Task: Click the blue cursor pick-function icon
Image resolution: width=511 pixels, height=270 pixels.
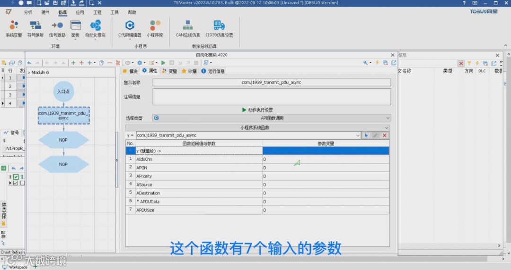Action: [366, 135]
